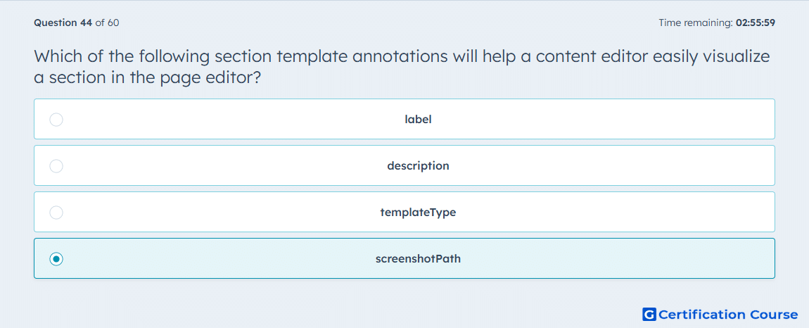Click the screenshotPath text in fourth option
809x328 pixels.
(x=418, y=259)
